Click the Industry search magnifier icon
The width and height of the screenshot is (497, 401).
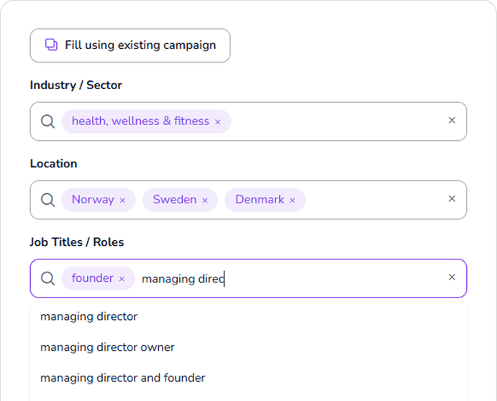pos(47,121)
